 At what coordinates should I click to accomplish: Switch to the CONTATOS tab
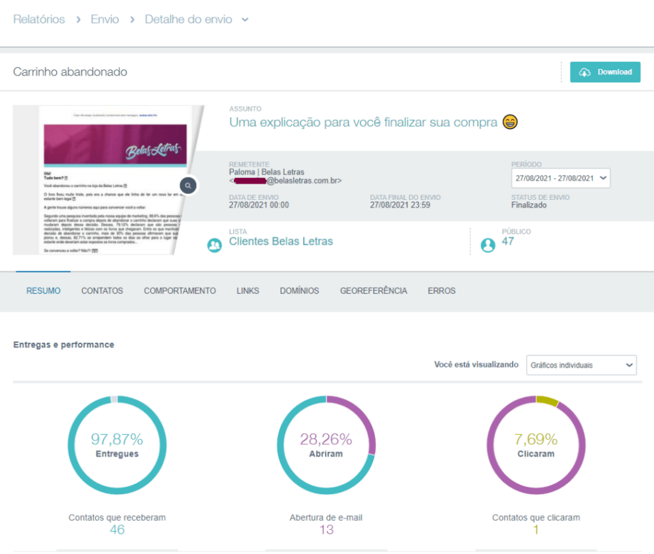coord(102,290)
